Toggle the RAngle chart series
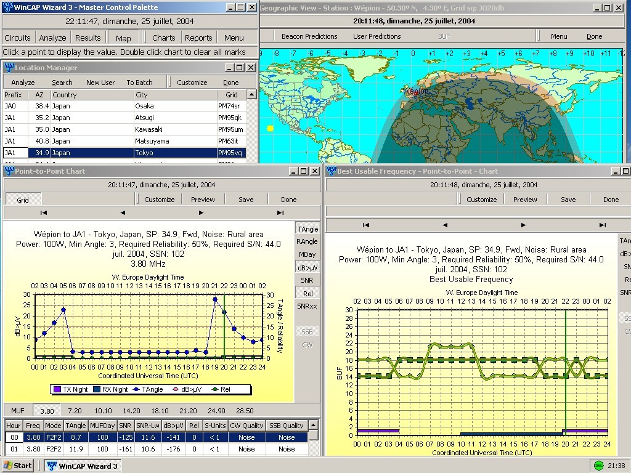631x473 pixels. [x=307, y=241]
